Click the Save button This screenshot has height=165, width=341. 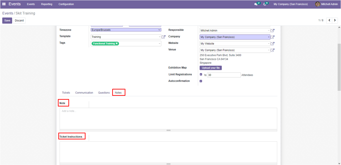click(7, 21)
